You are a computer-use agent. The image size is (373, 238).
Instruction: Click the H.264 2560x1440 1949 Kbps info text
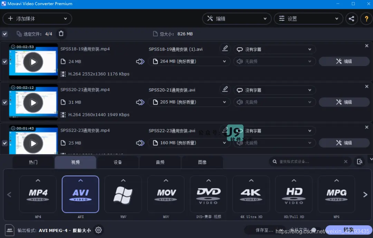[x=99, y=115]
